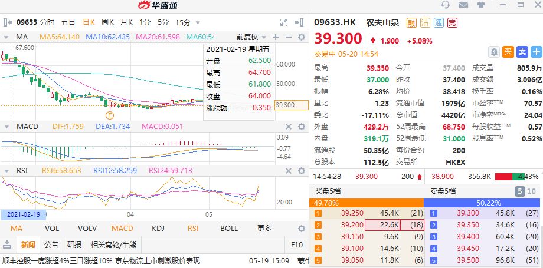
Task: Open 更多 indicators menu
Action: 264,228
